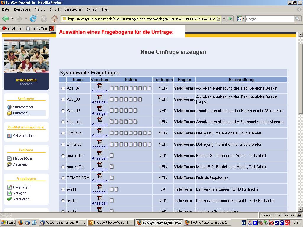Click the security lock icon in status bar
Viewport: 303px width, 227px height.
coord(299,215)
